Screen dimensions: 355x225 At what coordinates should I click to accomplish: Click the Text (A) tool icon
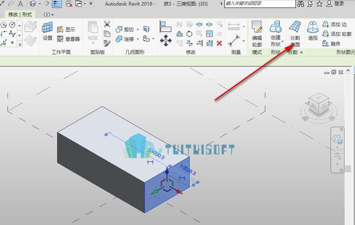tap(20, 4)
